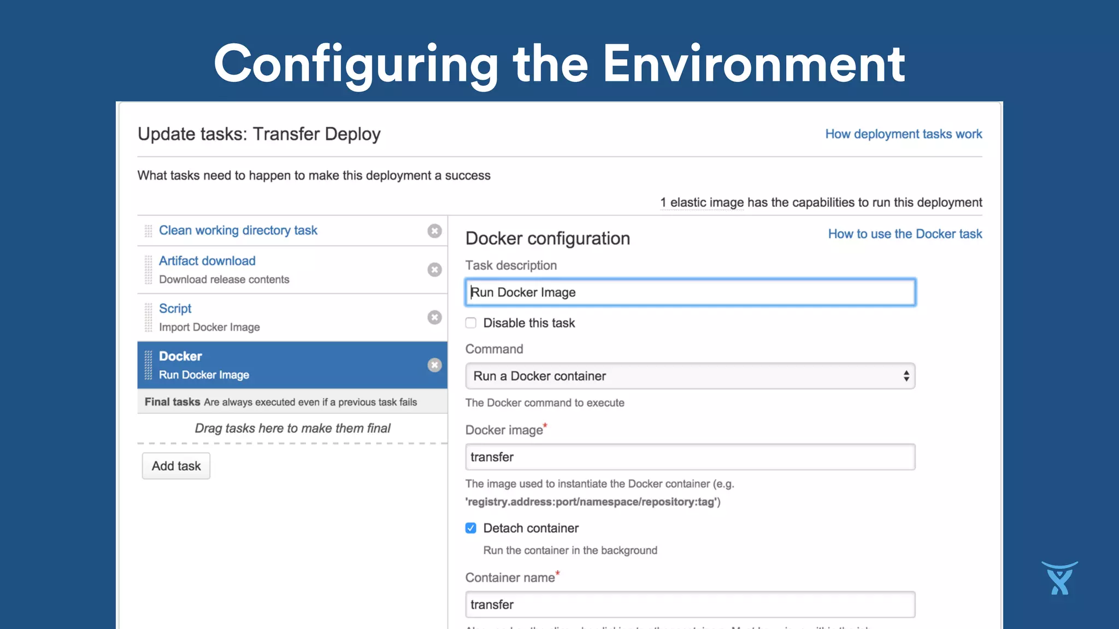Click the Import Docker Image subtitle
The width and height of the screenshot is (1119, 629).
tap(209, 327)
